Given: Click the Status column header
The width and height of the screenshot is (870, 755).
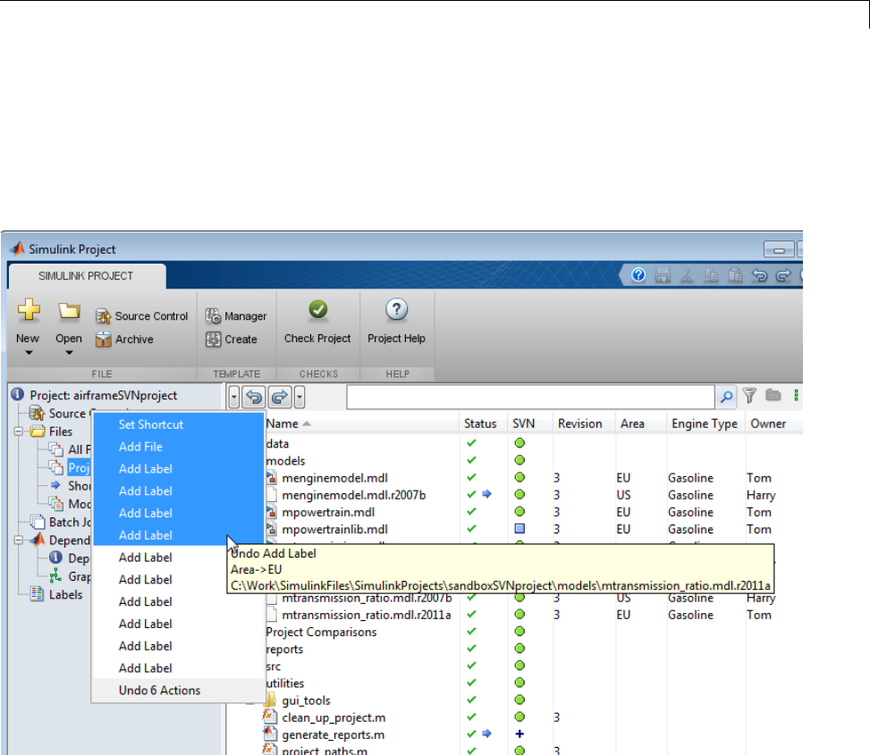Looking at the screenshot, I should (480, 424).
